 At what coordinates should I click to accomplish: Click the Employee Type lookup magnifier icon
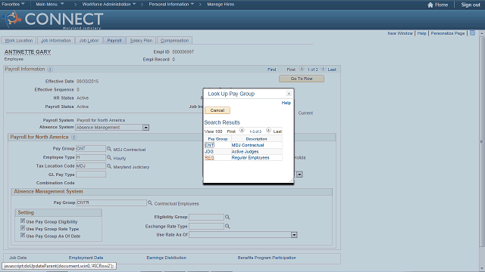(109, 157)
